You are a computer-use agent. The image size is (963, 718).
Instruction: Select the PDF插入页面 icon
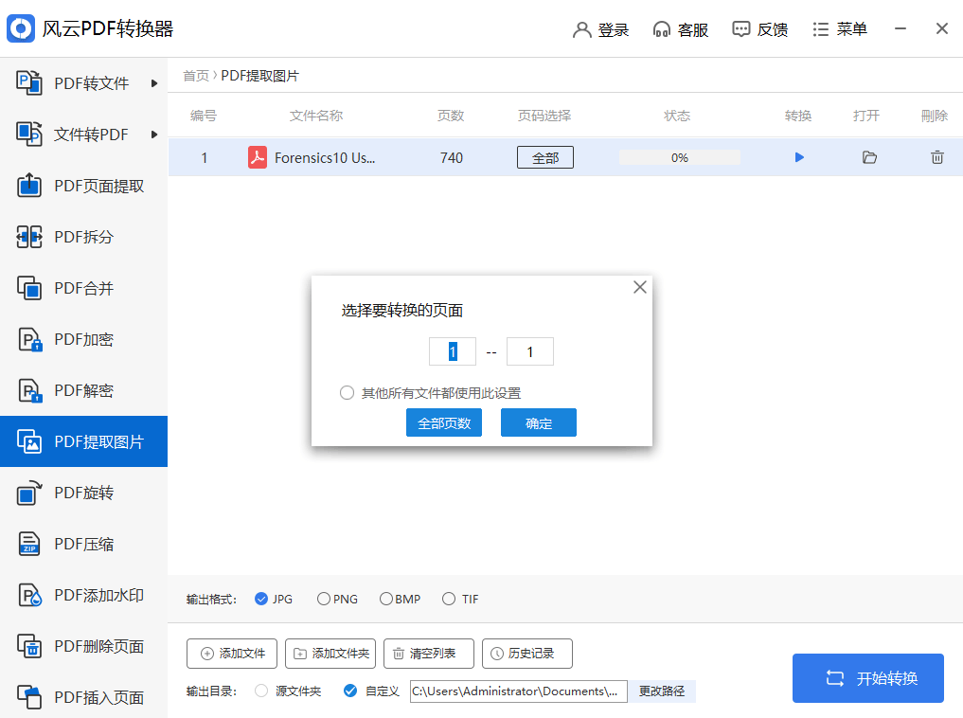tap(28, 697)
